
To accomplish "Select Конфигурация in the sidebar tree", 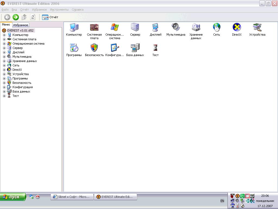I will click(23, 87).
